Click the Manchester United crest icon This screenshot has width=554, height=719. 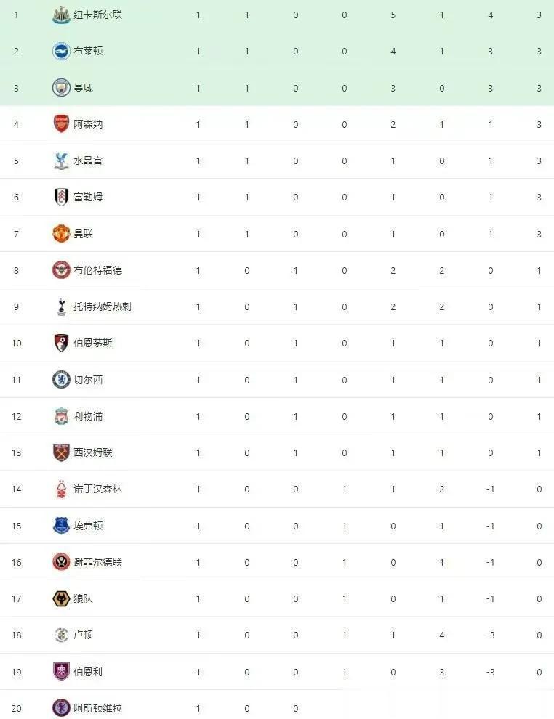click(x=61, y=234)
